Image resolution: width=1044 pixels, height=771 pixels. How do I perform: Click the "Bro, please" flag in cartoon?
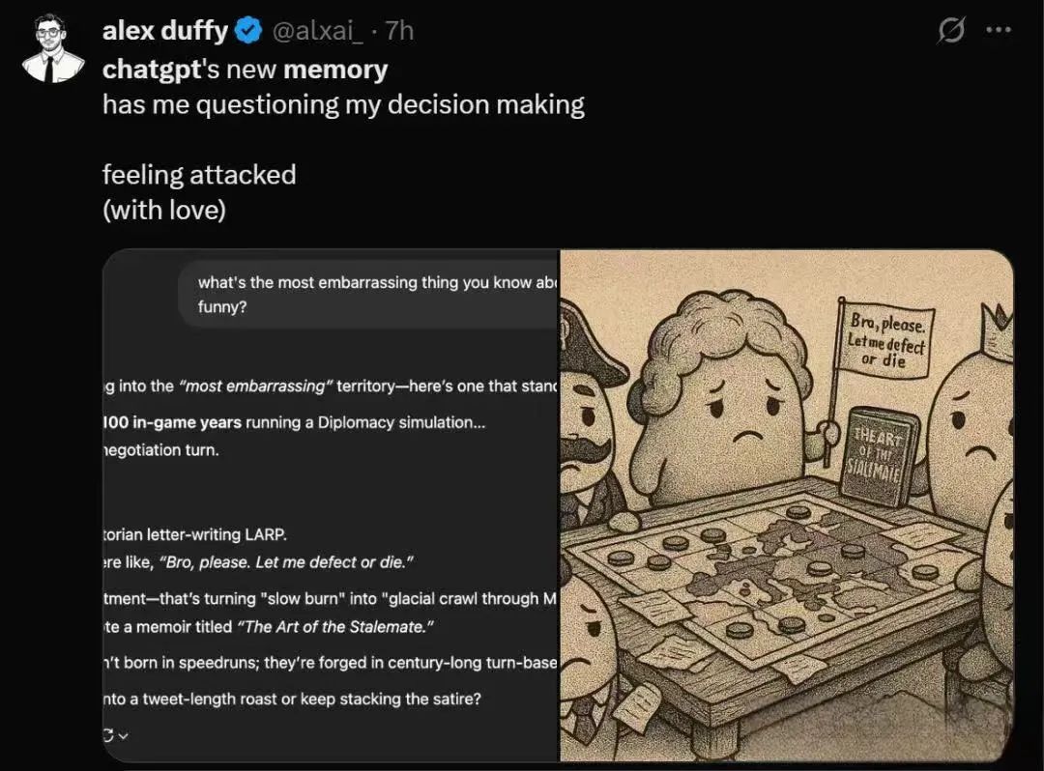tap(884, 343)
